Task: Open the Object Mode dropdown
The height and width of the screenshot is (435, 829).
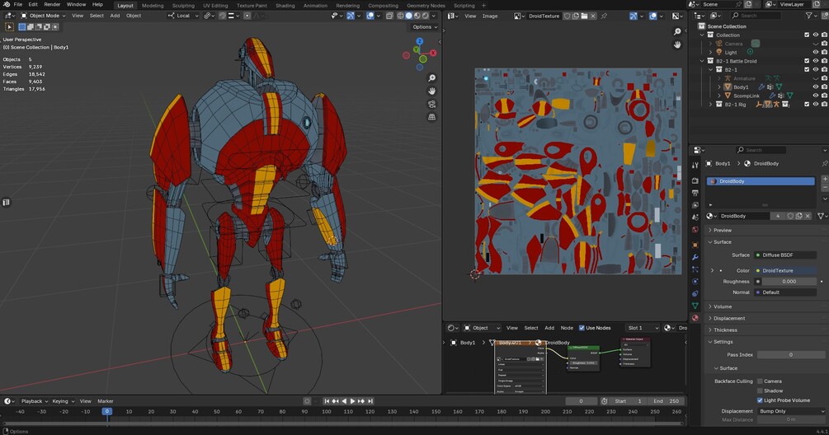Action: click(43, 16)
